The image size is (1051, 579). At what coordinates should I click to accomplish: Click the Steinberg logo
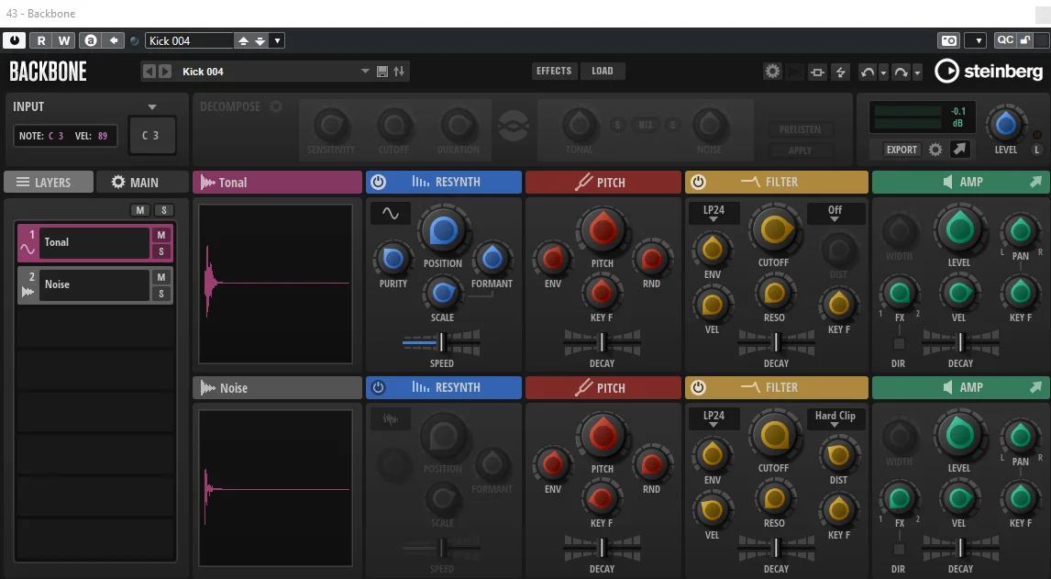click(990, 72)
